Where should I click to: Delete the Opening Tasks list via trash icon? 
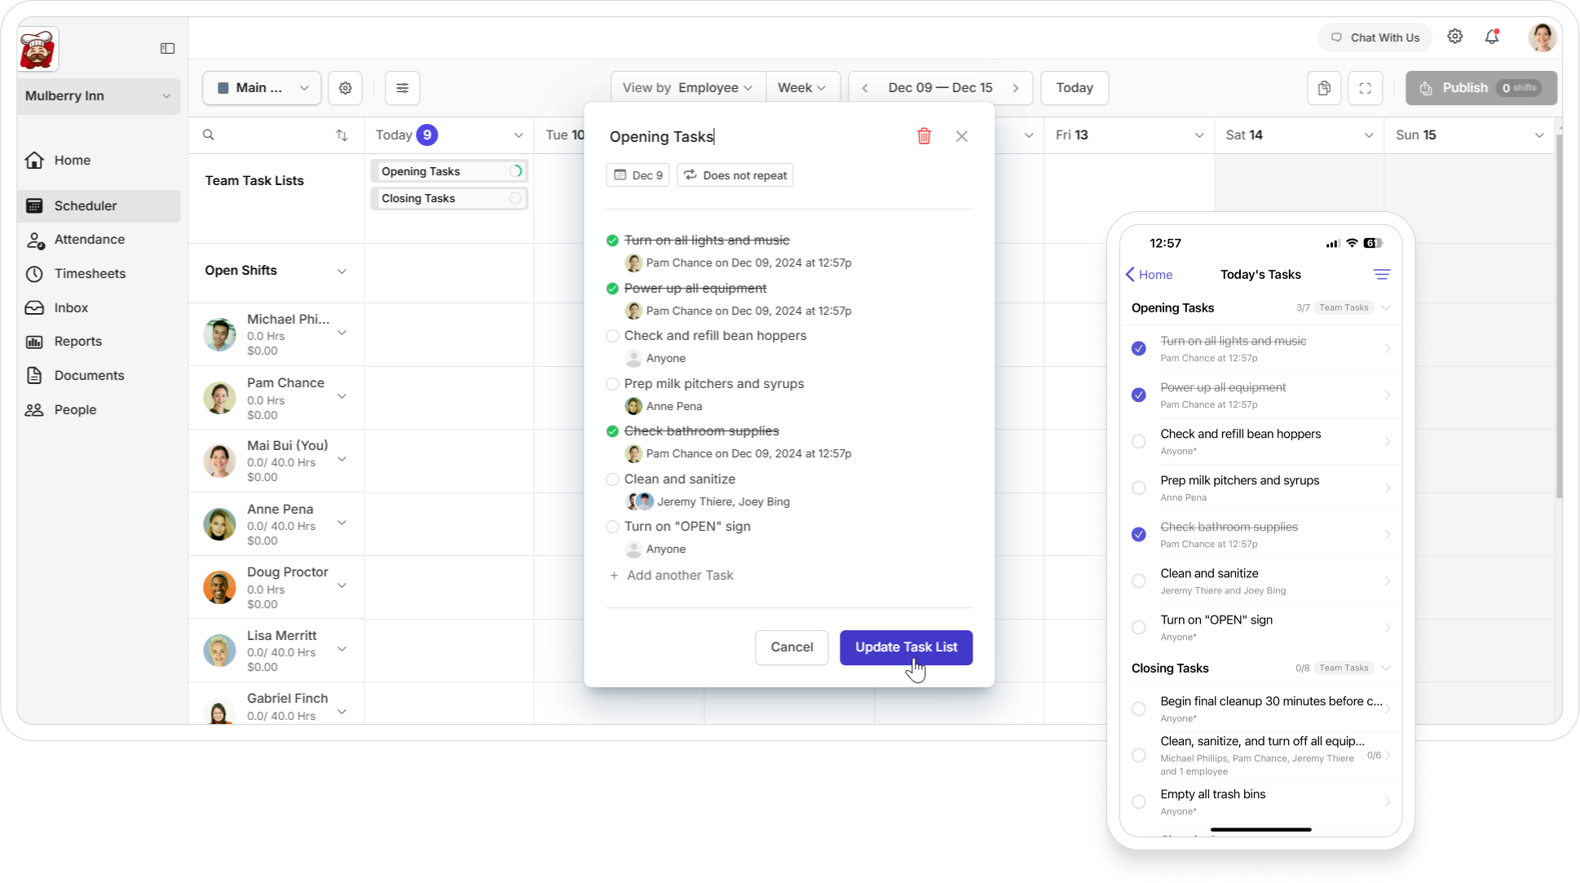tap(924, 136)
